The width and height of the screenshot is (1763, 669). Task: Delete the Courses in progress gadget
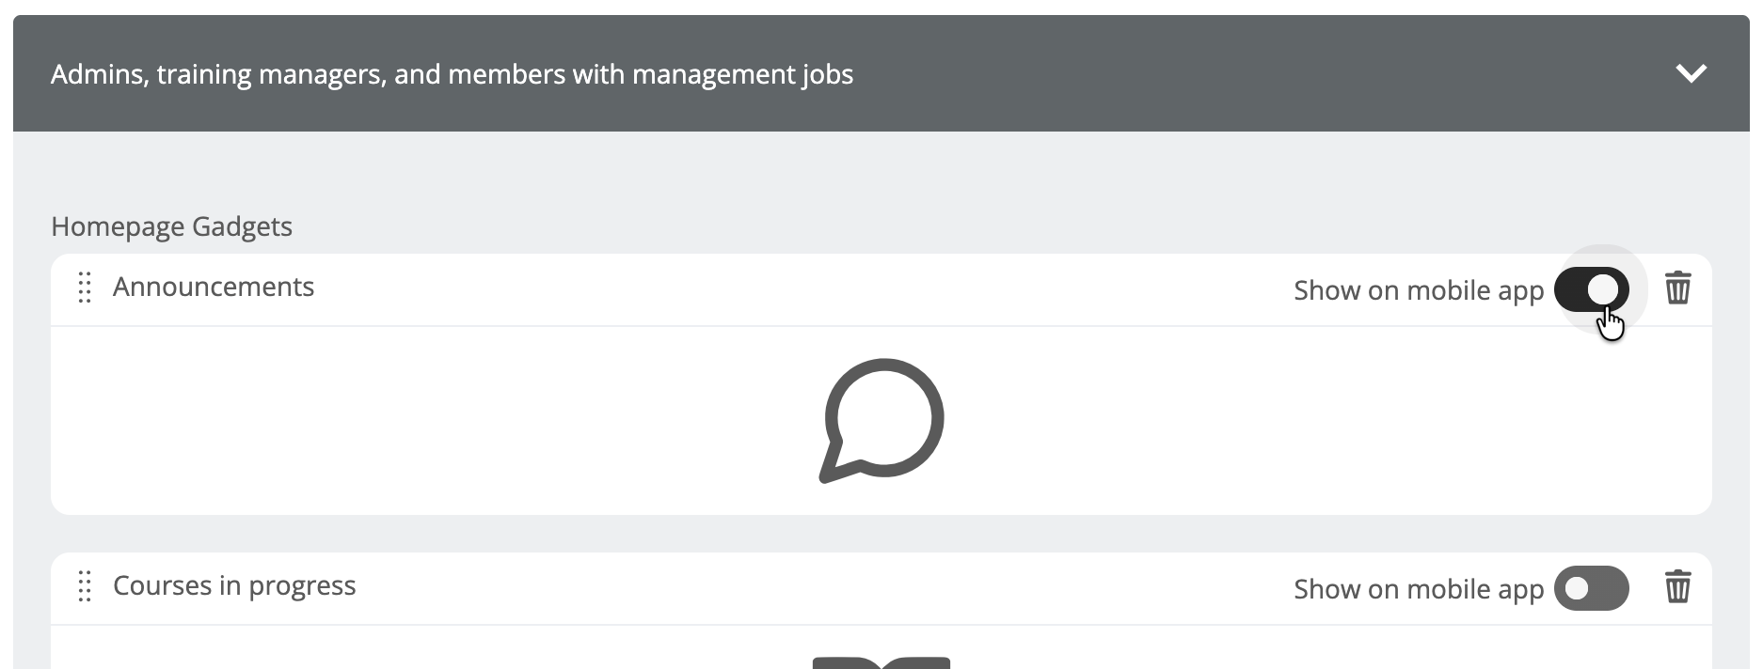(x=1677, y=587)
